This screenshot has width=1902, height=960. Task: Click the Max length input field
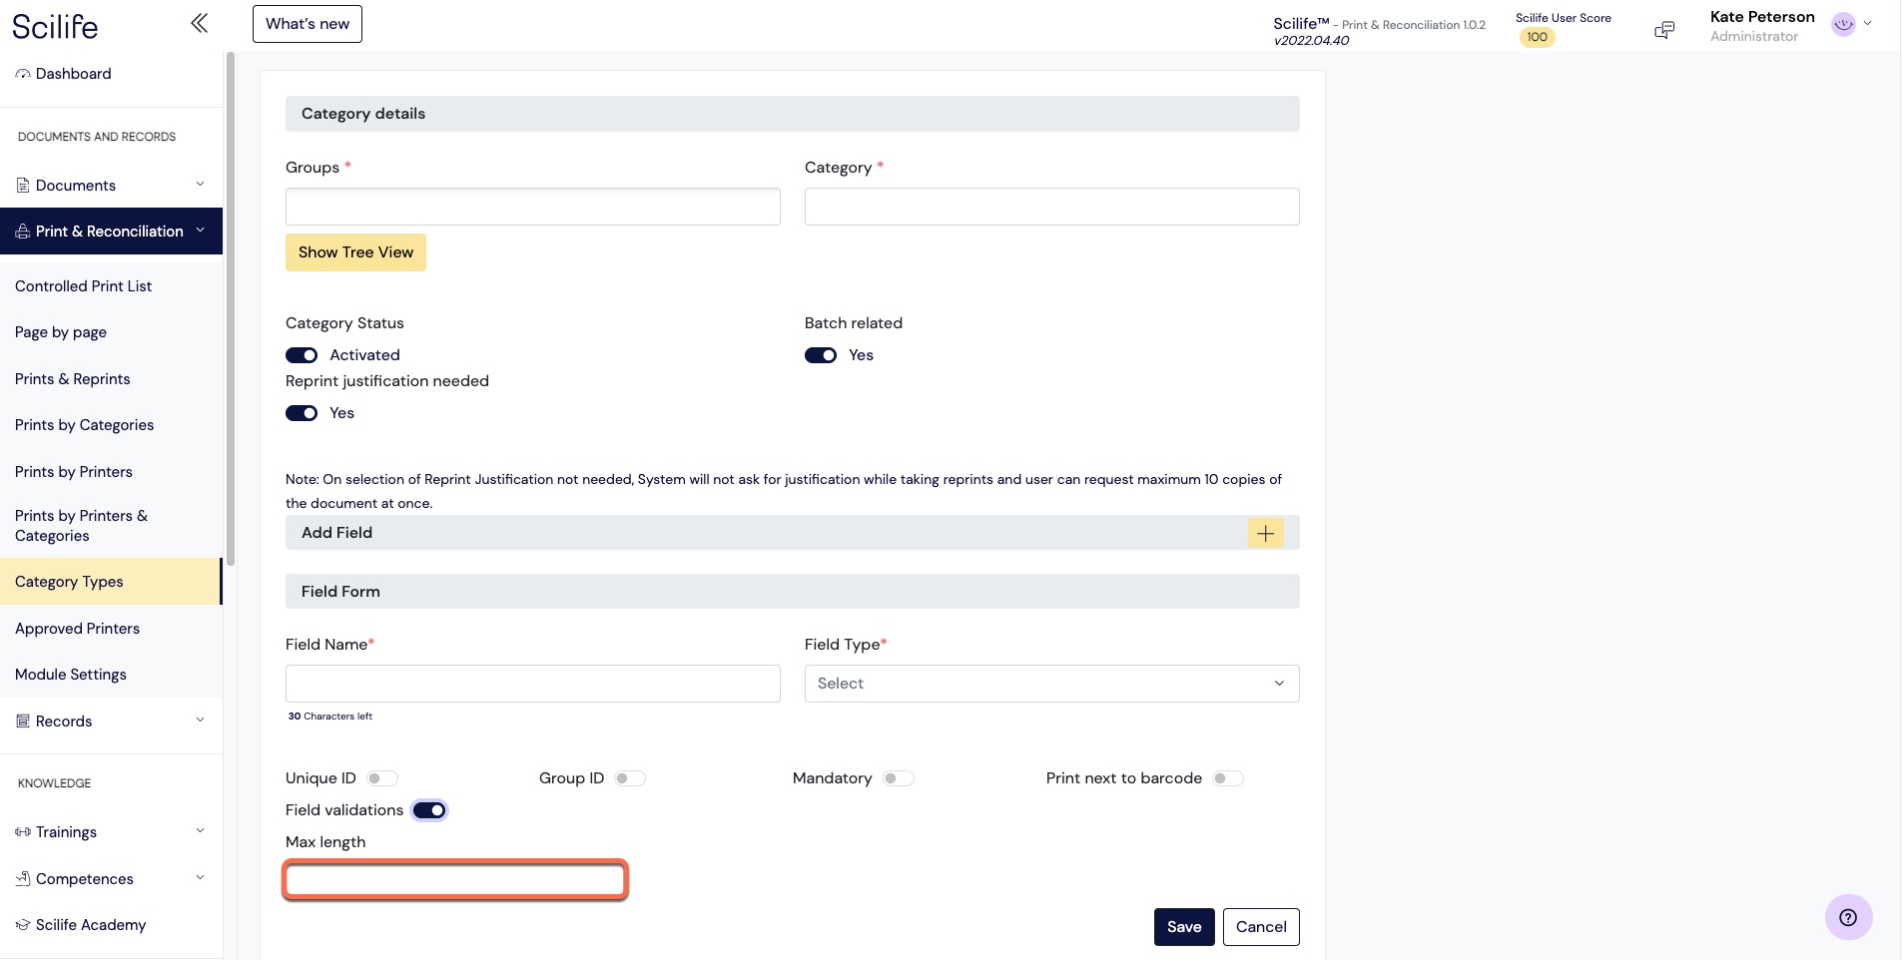click(x=455, y=880)
